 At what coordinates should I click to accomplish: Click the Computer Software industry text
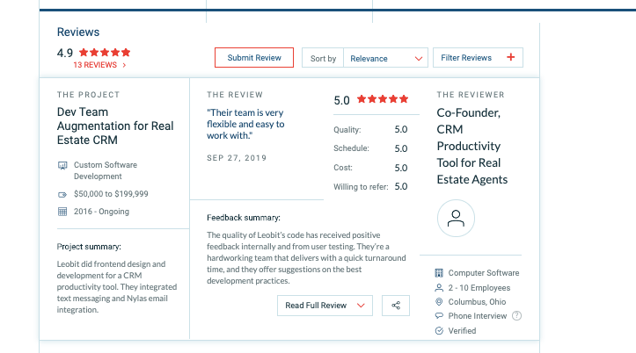[x=484, y=273]
